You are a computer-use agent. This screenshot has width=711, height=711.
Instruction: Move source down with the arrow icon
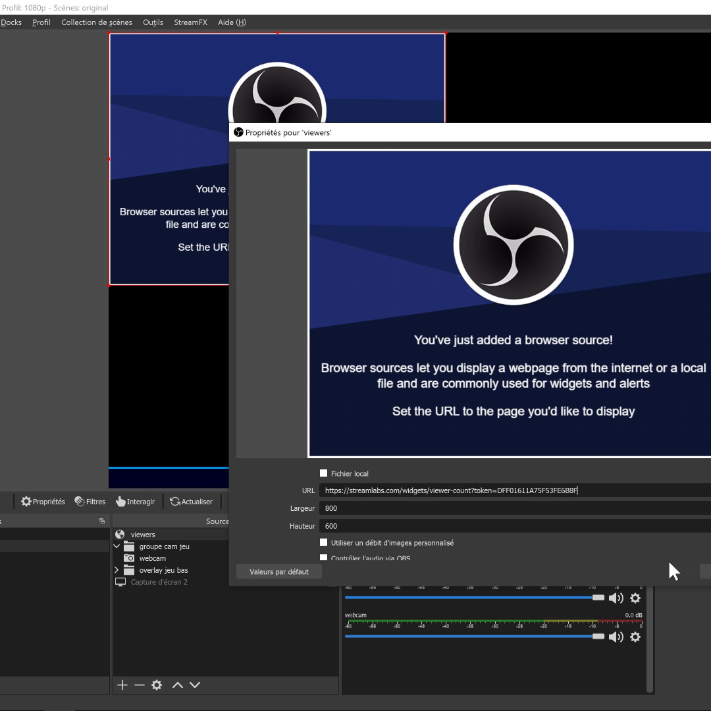195,685
